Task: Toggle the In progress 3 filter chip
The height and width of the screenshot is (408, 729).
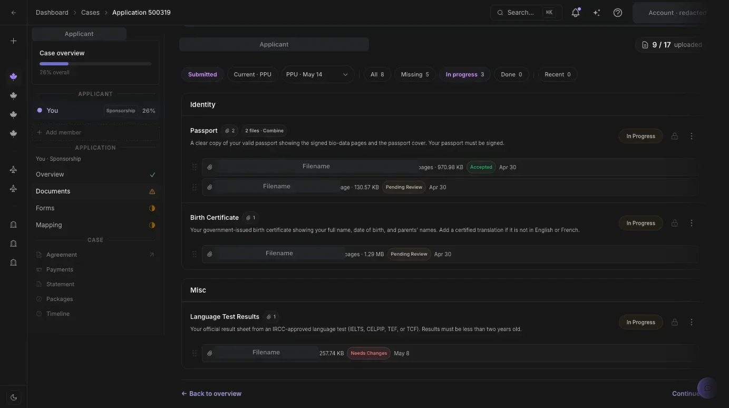Action: tap(465, 74)
